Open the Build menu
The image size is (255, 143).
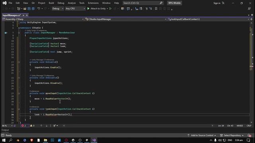[x=51, y=3]
